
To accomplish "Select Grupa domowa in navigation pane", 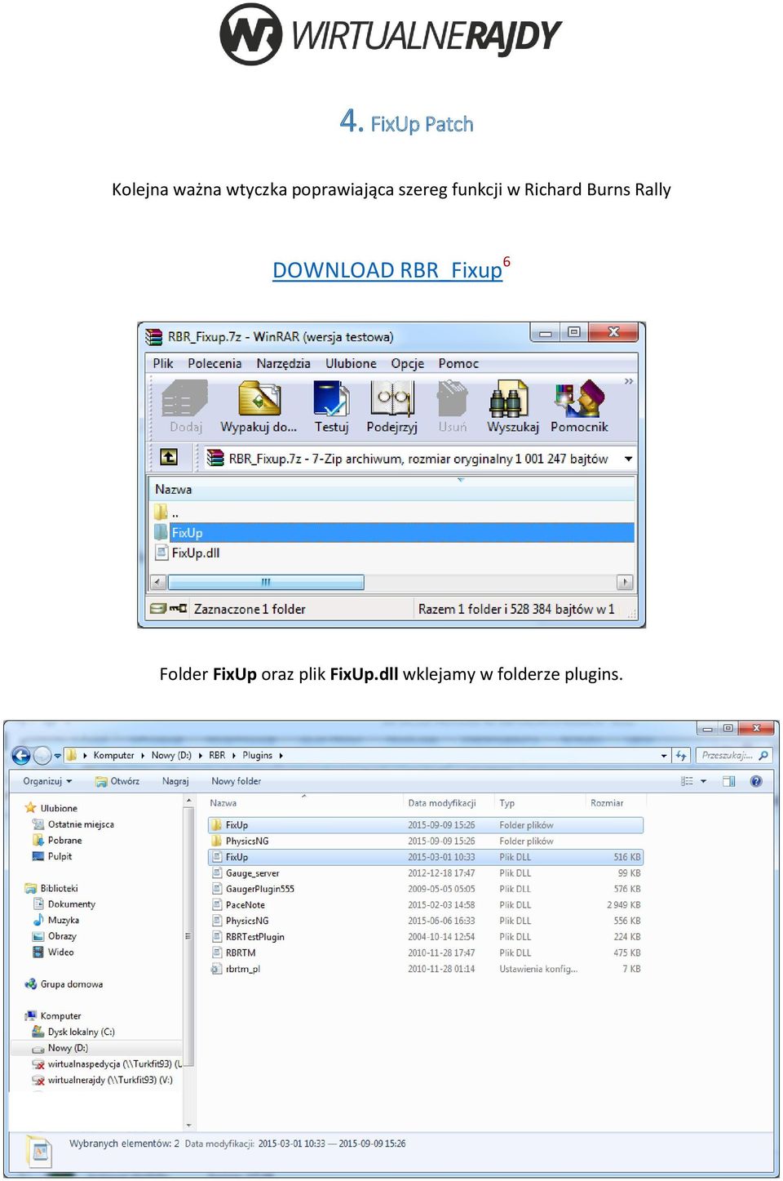I will click(x=71, y=984).
